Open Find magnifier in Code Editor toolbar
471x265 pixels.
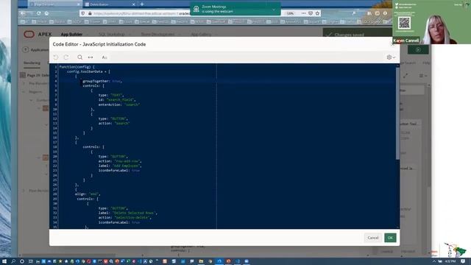point(79,57)
